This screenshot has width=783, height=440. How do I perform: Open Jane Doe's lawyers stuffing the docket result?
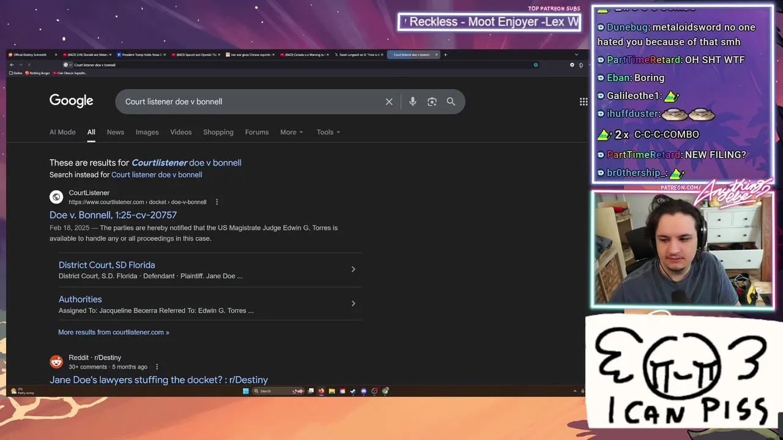(x=159, y=380)
